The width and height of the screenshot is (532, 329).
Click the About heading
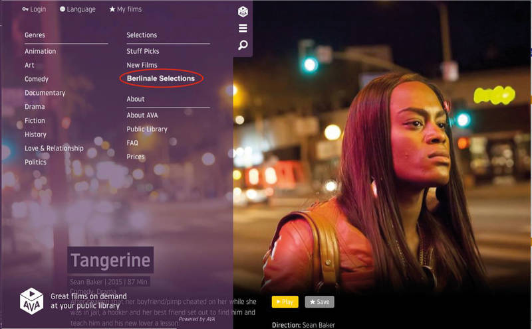tap(136, 99)
